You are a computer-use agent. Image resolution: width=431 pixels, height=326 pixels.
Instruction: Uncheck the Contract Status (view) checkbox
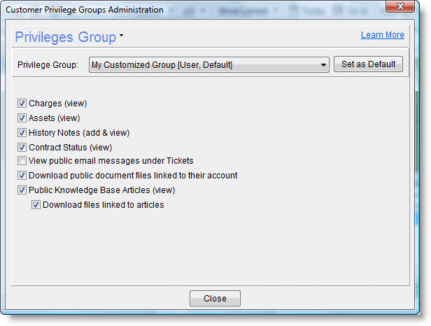[x=22, y=147]
